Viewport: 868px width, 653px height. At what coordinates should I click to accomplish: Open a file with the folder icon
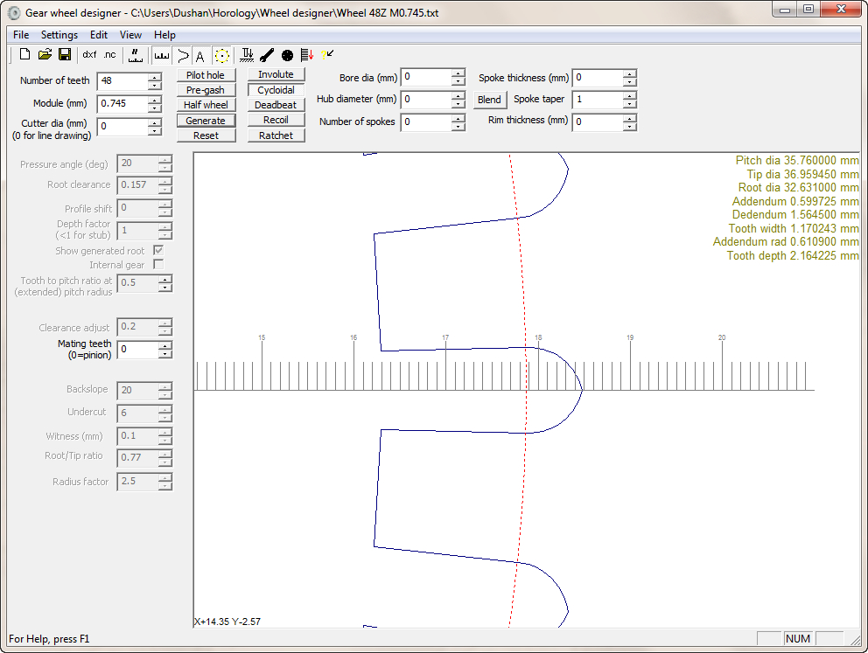pos(45,55)
